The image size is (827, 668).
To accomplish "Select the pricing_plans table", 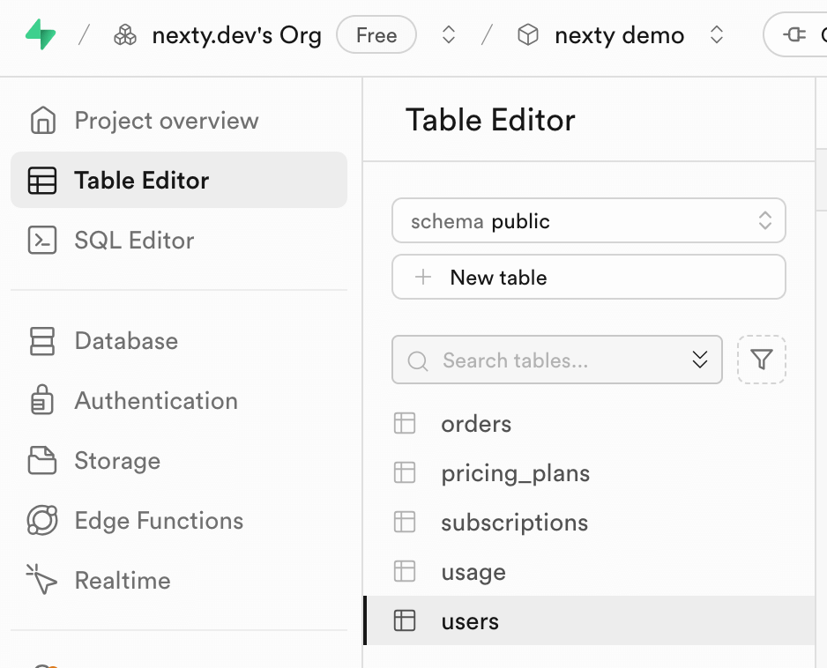I will pyautogui.click(x=515, y=473).
